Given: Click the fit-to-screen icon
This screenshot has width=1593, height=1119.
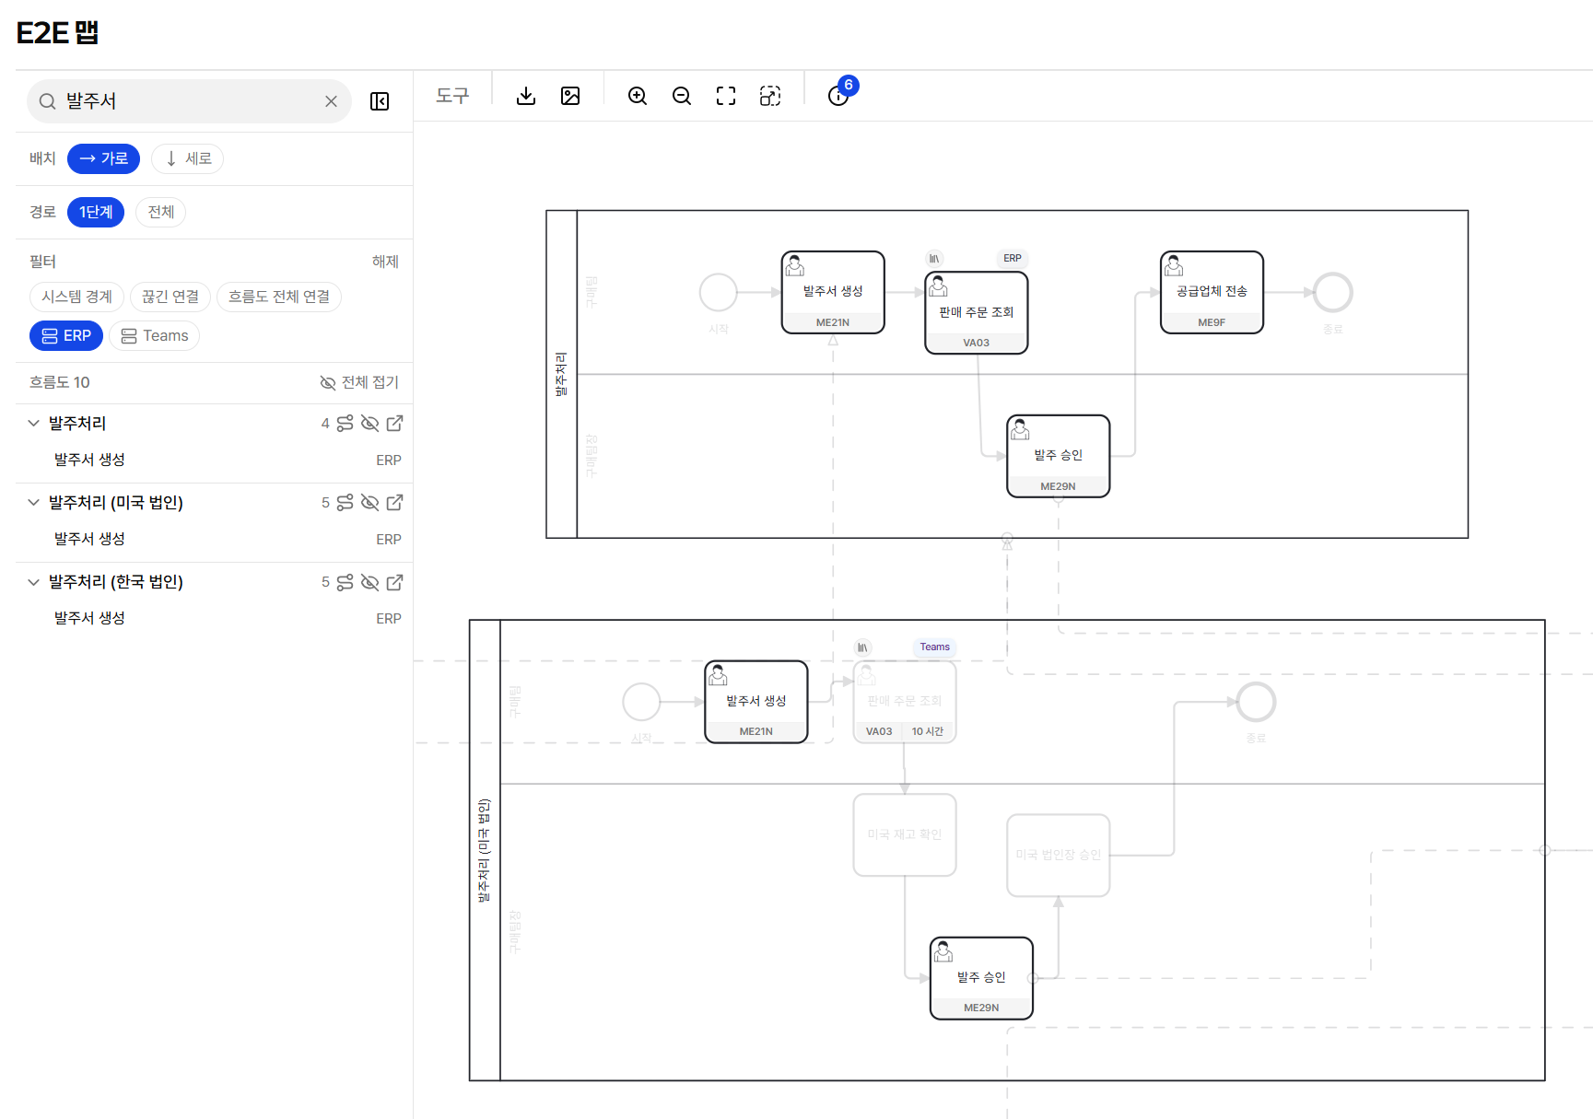Looking at the screenshot, I should [726, 96].
